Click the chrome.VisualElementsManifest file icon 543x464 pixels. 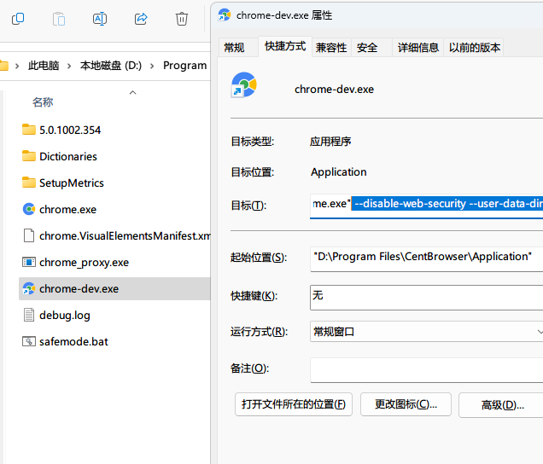point(29,235)
